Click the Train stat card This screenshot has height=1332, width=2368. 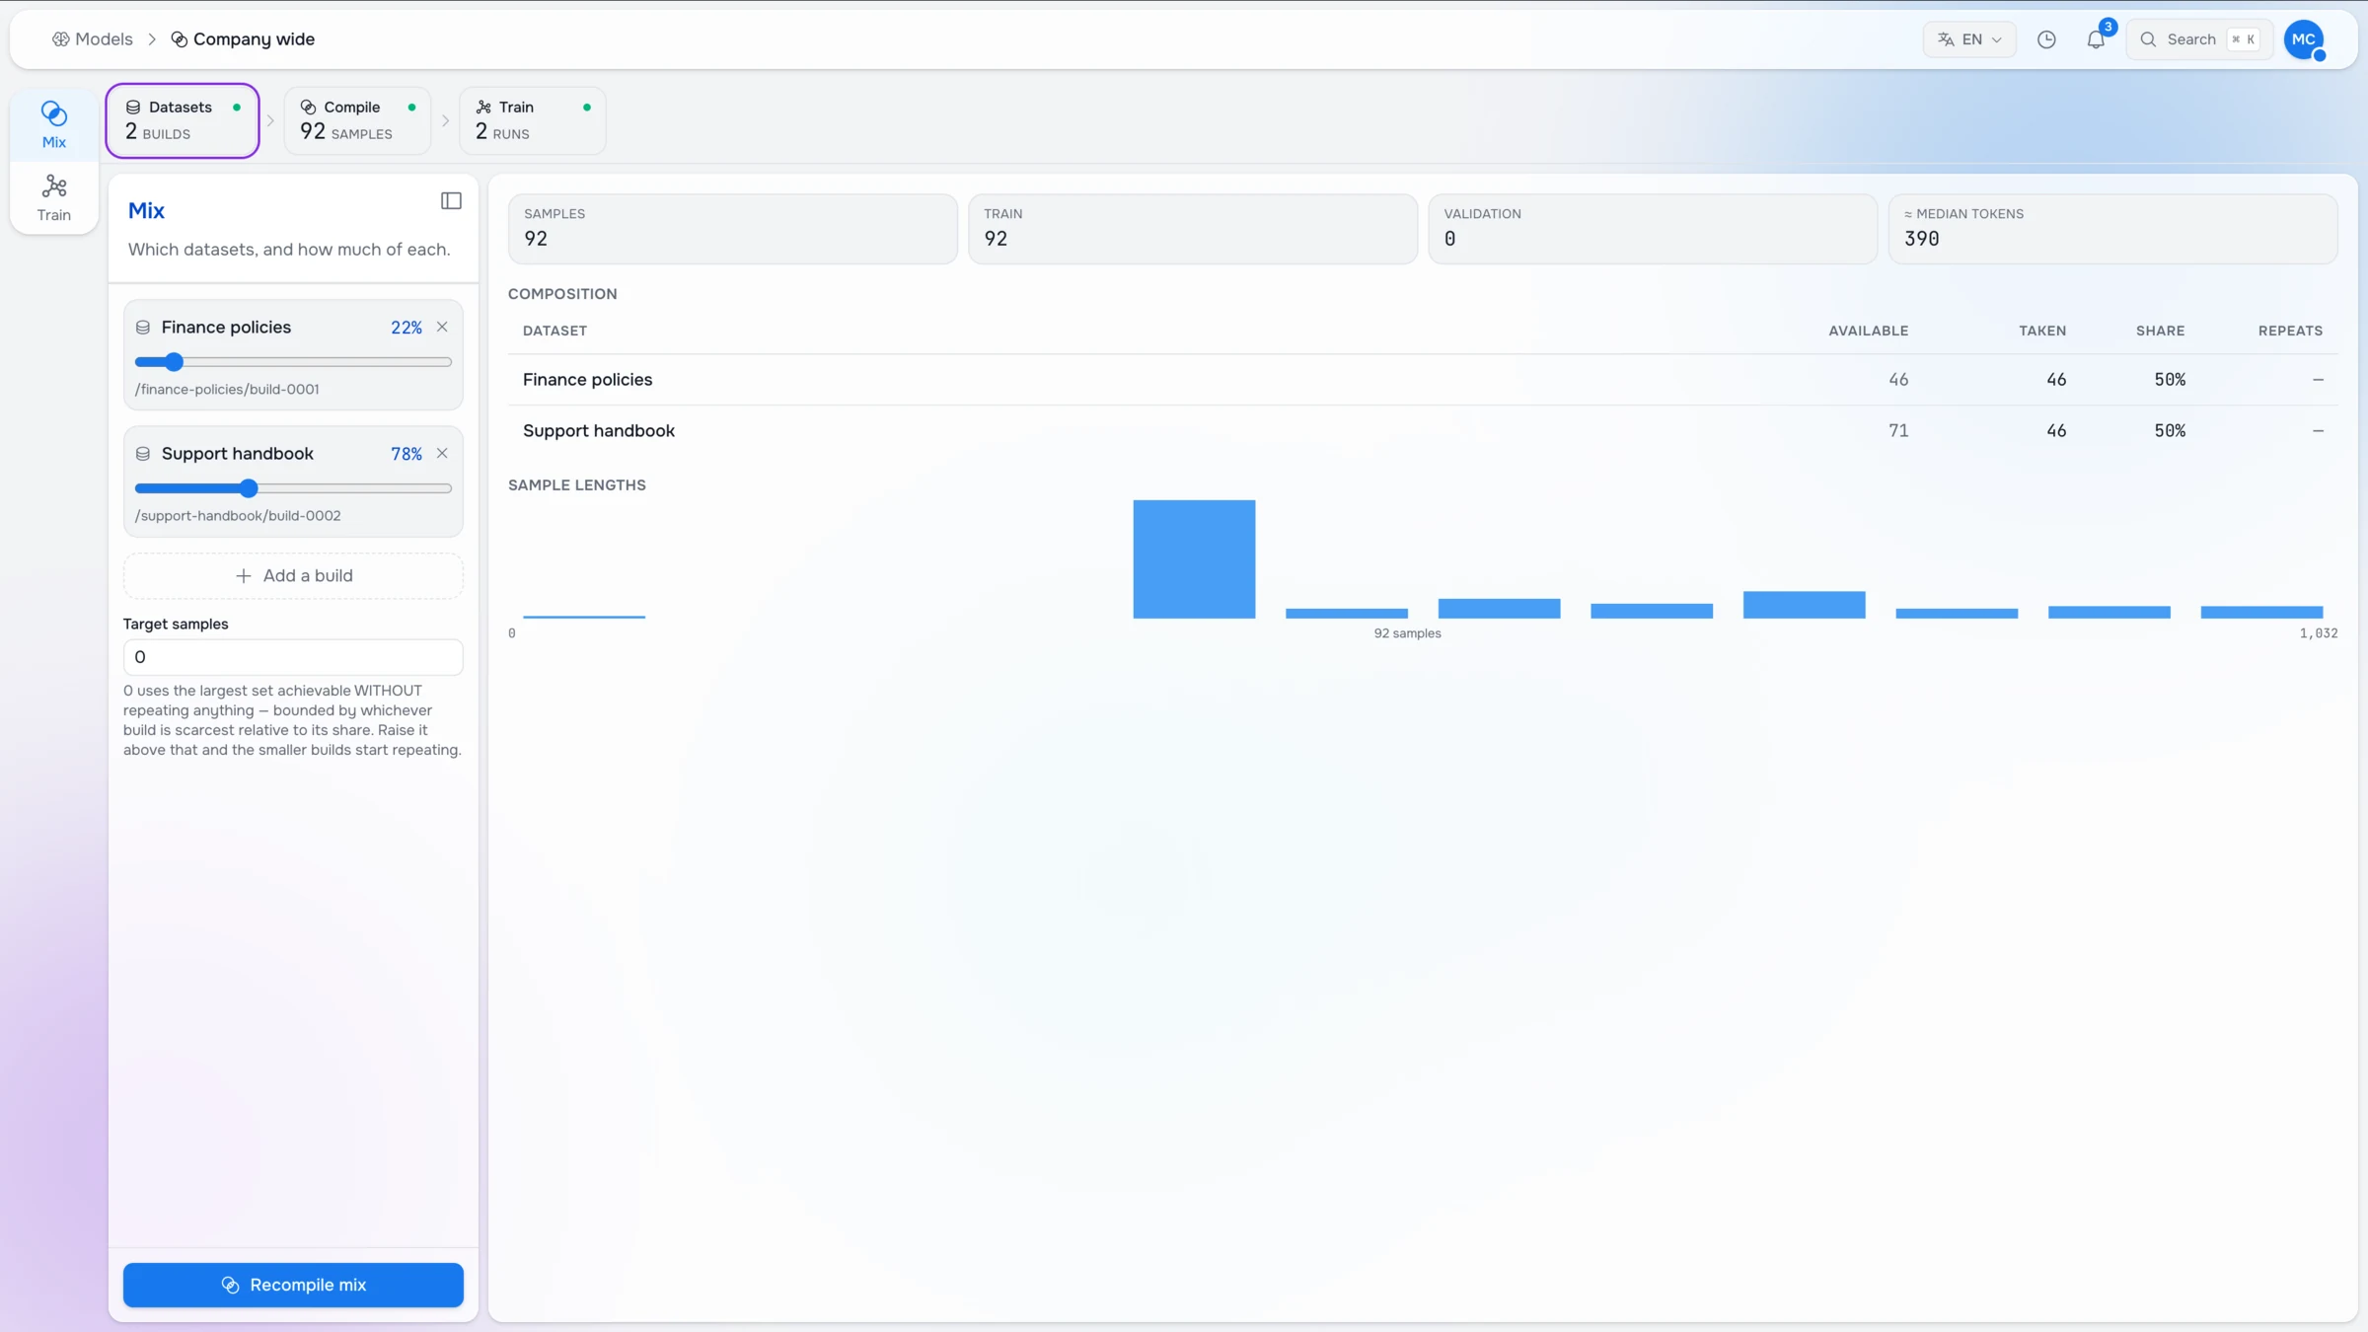(1192, 229)
